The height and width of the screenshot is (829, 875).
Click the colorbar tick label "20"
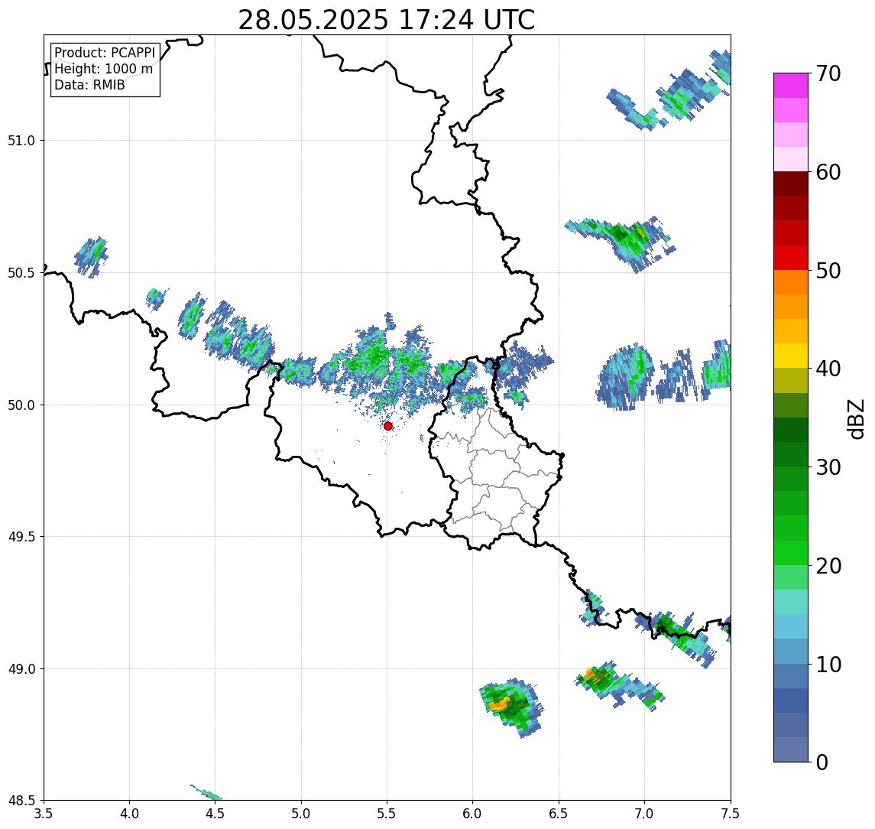click(828, 566)
